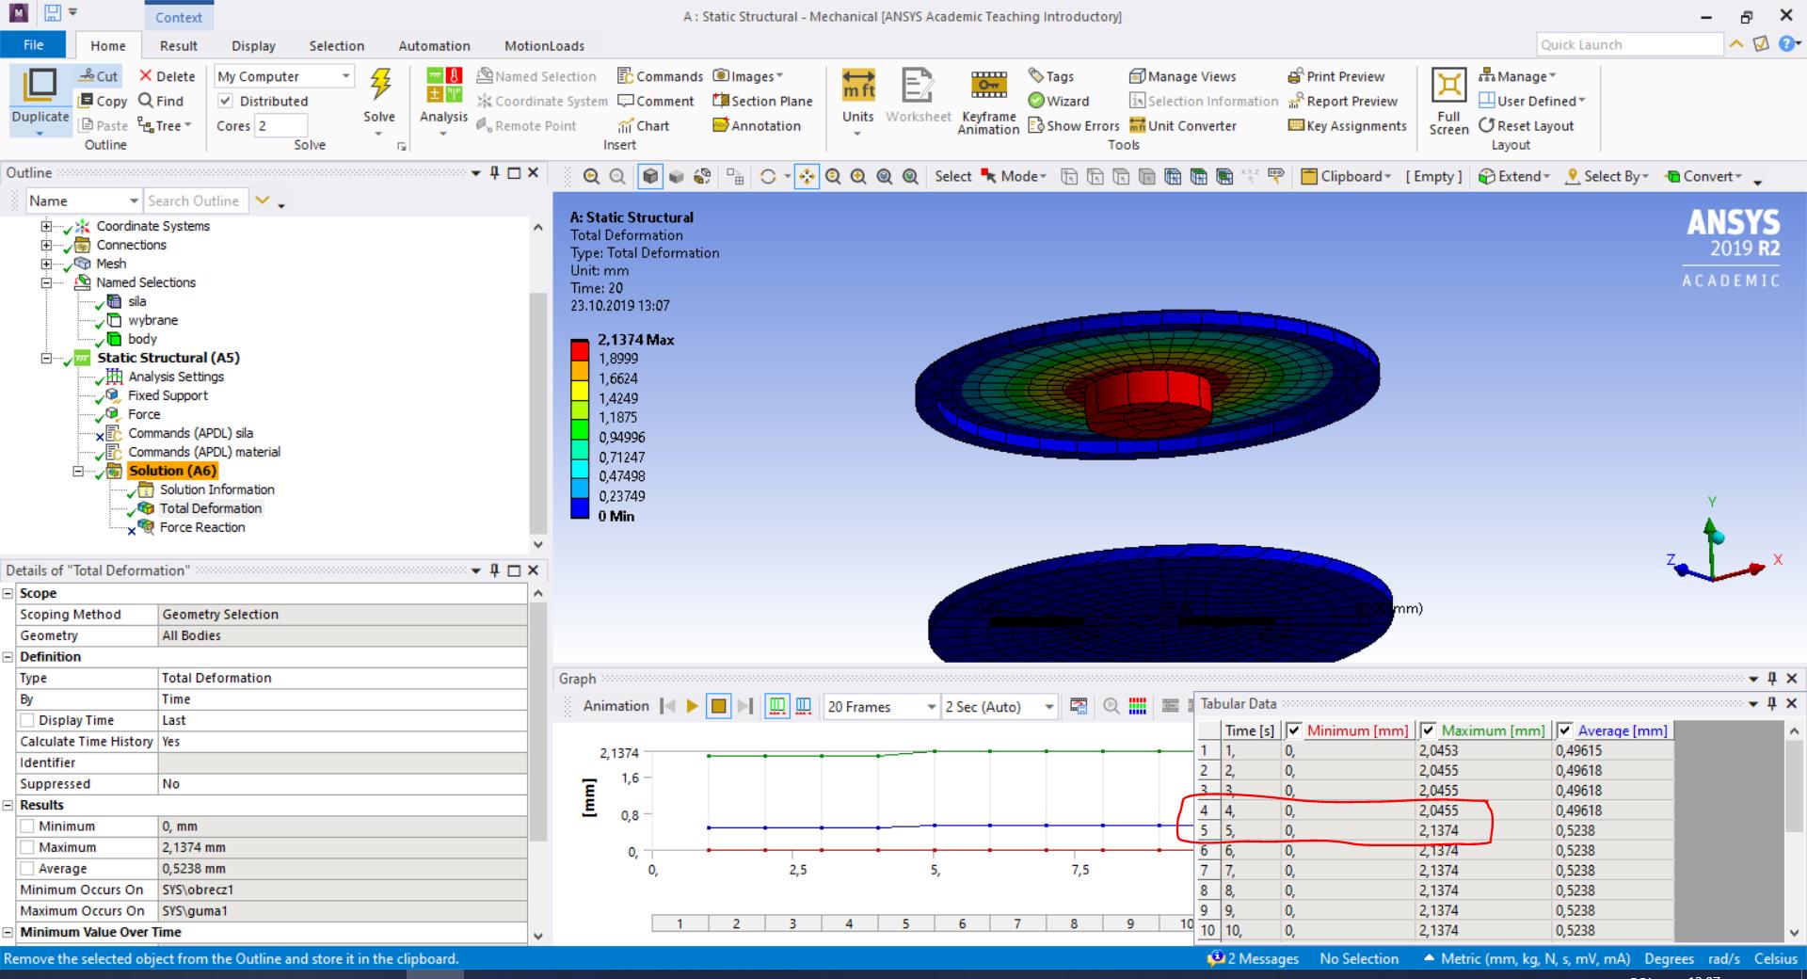1807x979 pixels.
Task: Select Force Reaction in the outline
Action: pos(201,527)
